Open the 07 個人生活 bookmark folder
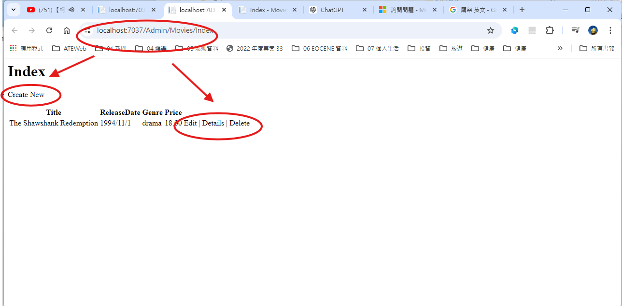 pos(377,48)
